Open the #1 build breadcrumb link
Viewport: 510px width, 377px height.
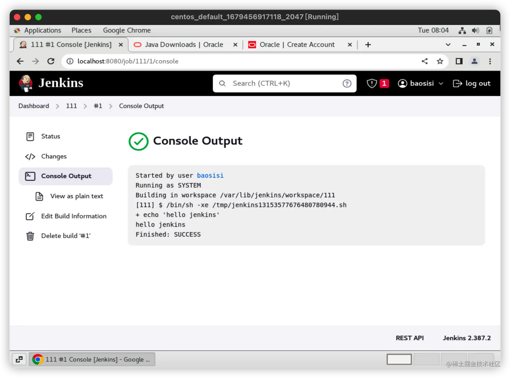[x=98, y=106]
